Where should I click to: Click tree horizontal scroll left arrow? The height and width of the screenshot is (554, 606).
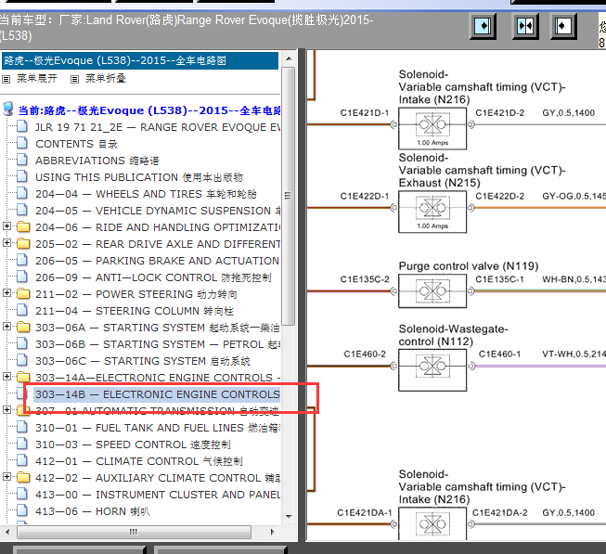tap(7, 532)
